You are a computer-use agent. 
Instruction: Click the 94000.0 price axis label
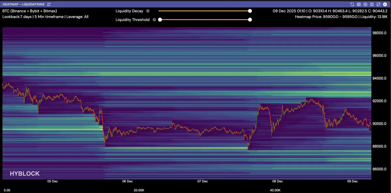pos(380,78)
